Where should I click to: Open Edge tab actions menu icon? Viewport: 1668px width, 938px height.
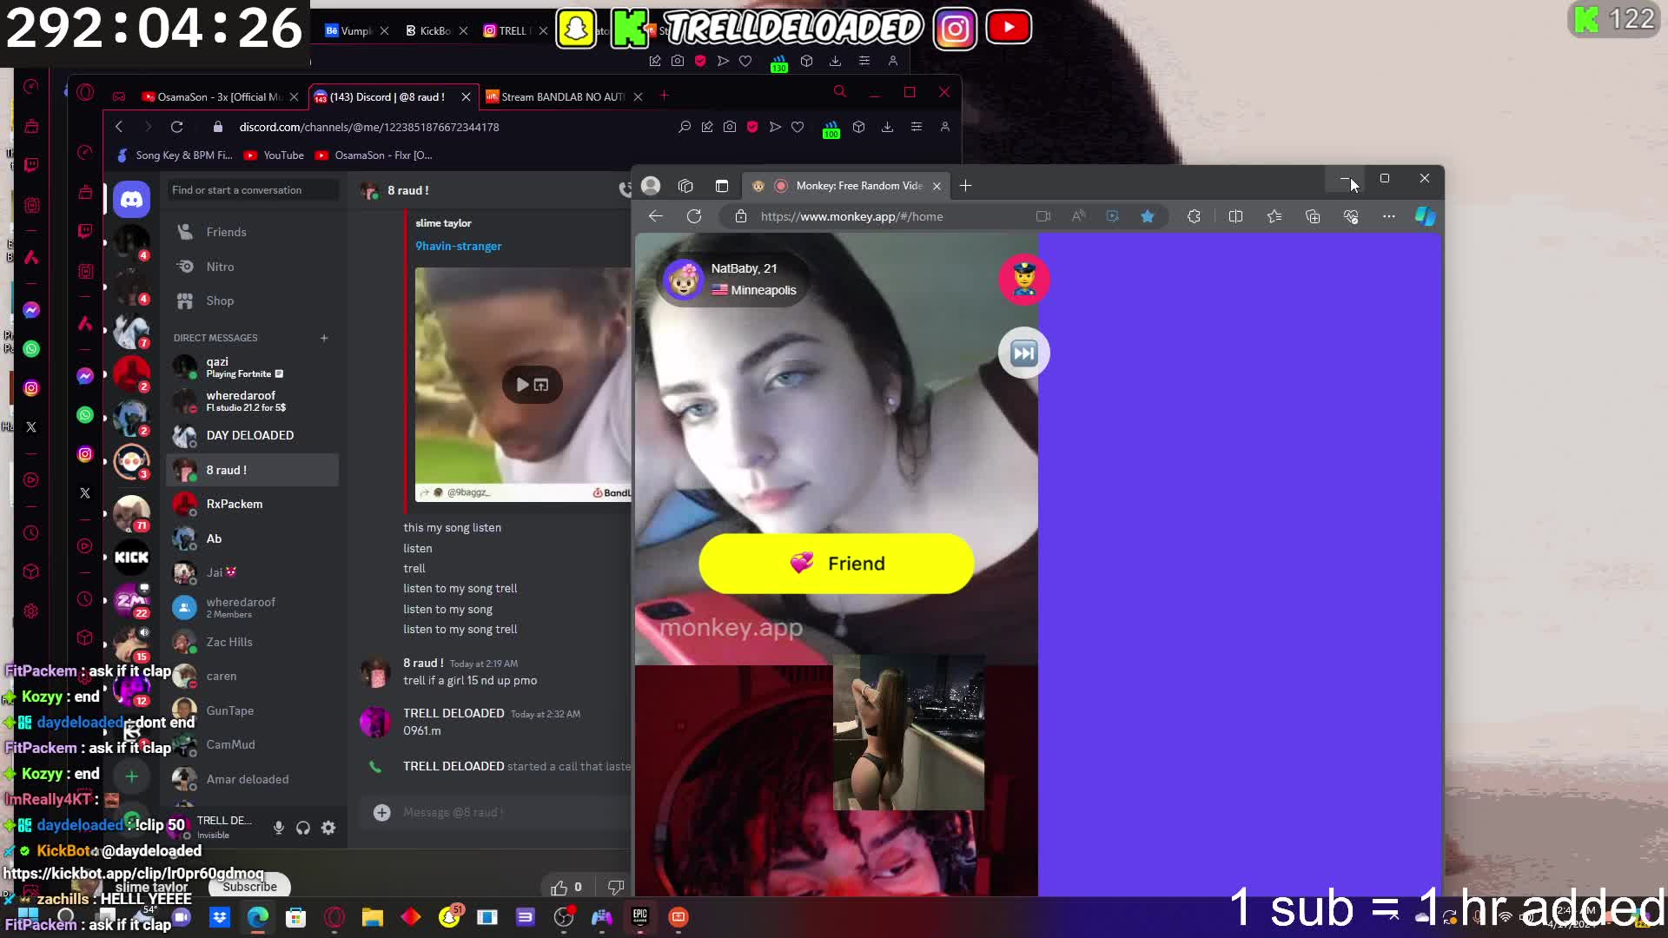pyautogui.click(x=722, y=185)
